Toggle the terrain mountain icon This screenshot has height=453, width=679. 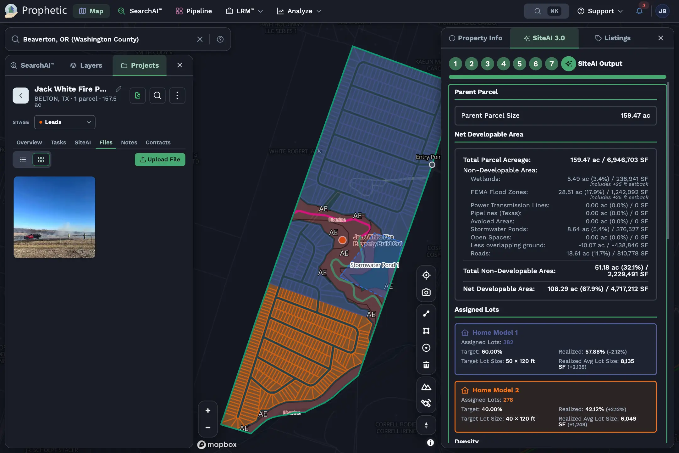pyautogui.click(x=426, y=387)
